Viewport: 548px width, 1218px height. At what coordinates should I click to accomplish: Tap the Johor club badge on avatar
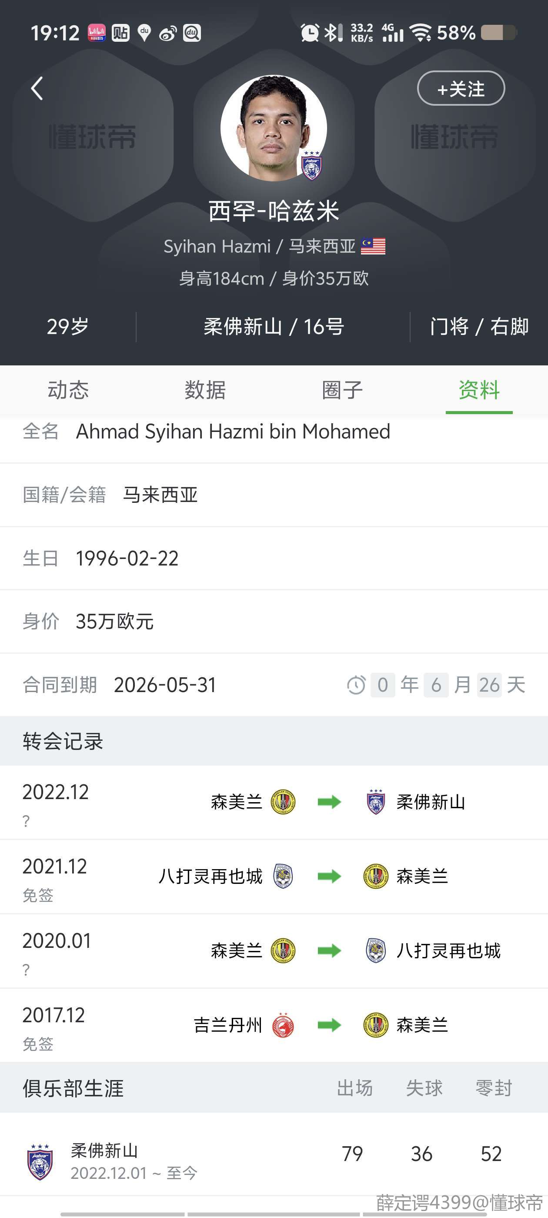point(311,166)
